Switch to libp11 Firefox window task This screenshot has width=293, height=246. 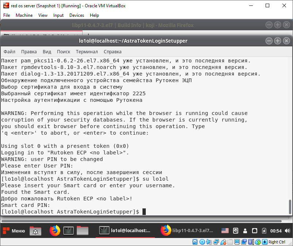pos(187,231)
